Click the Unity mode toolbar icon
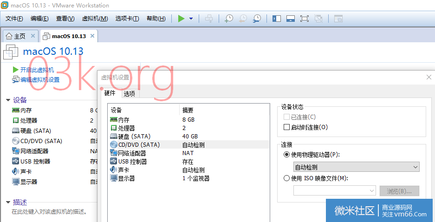The image size is (435, 222). (x=318, y=19)
